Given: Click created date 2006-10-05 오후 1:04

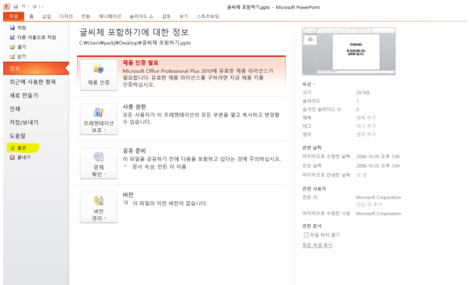Looking at the screenshot, I should (378, 166).
